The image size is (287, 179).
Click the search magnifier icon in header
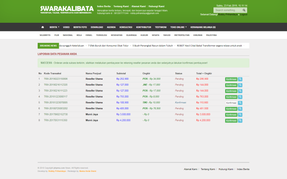pyautogui.click(x=244, y=10)
